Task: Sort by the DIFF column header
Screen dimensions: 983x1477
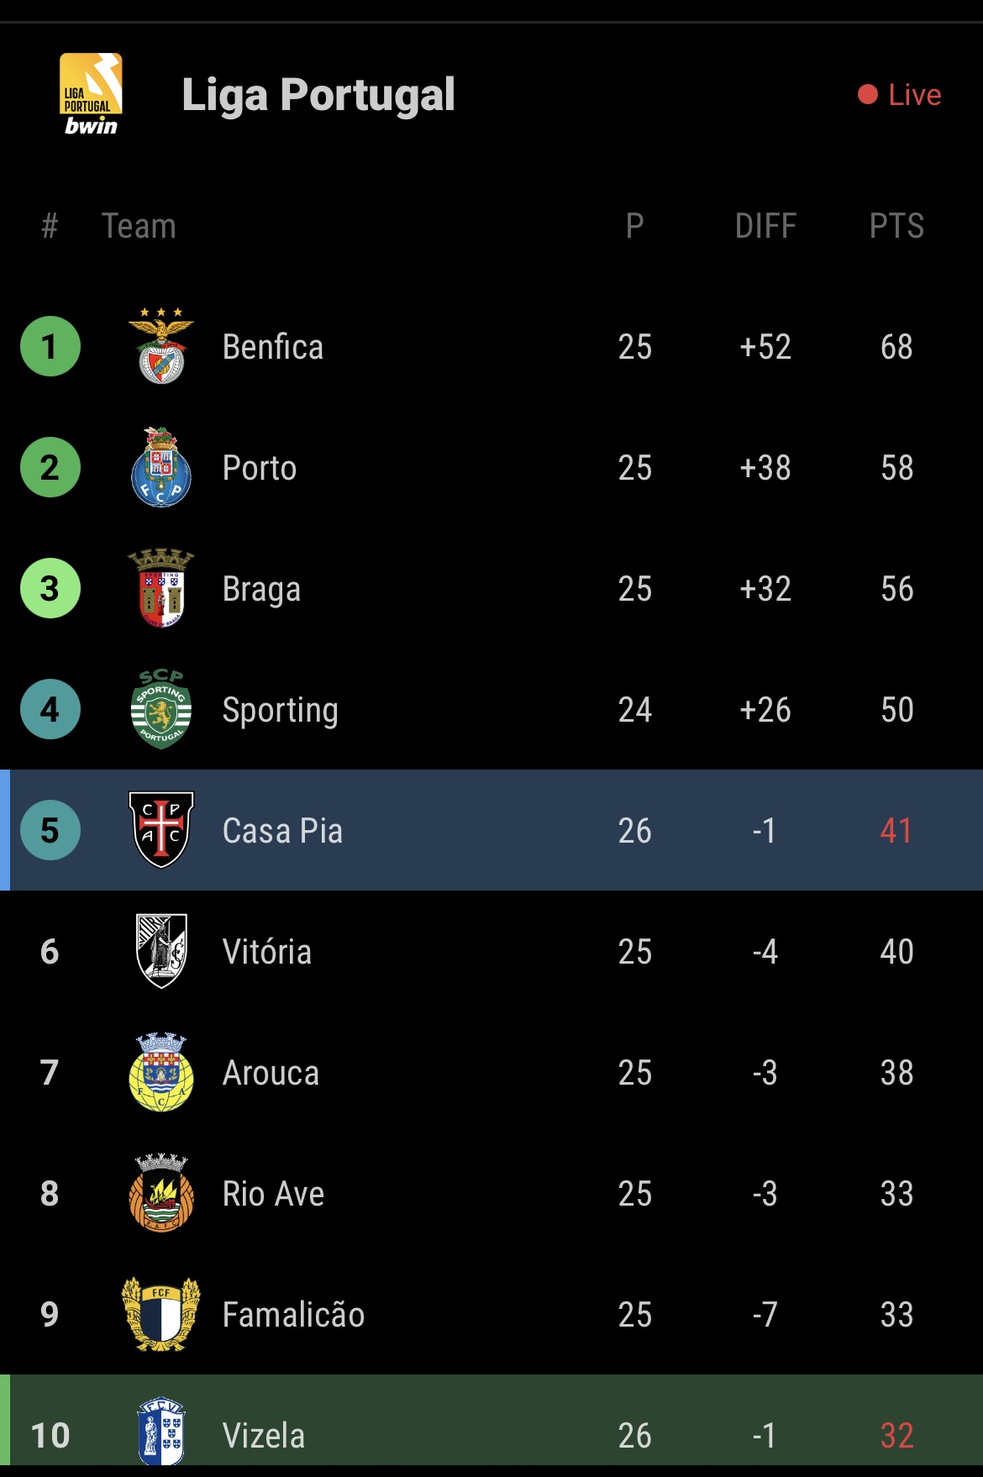Action: (x=765, y=226)
